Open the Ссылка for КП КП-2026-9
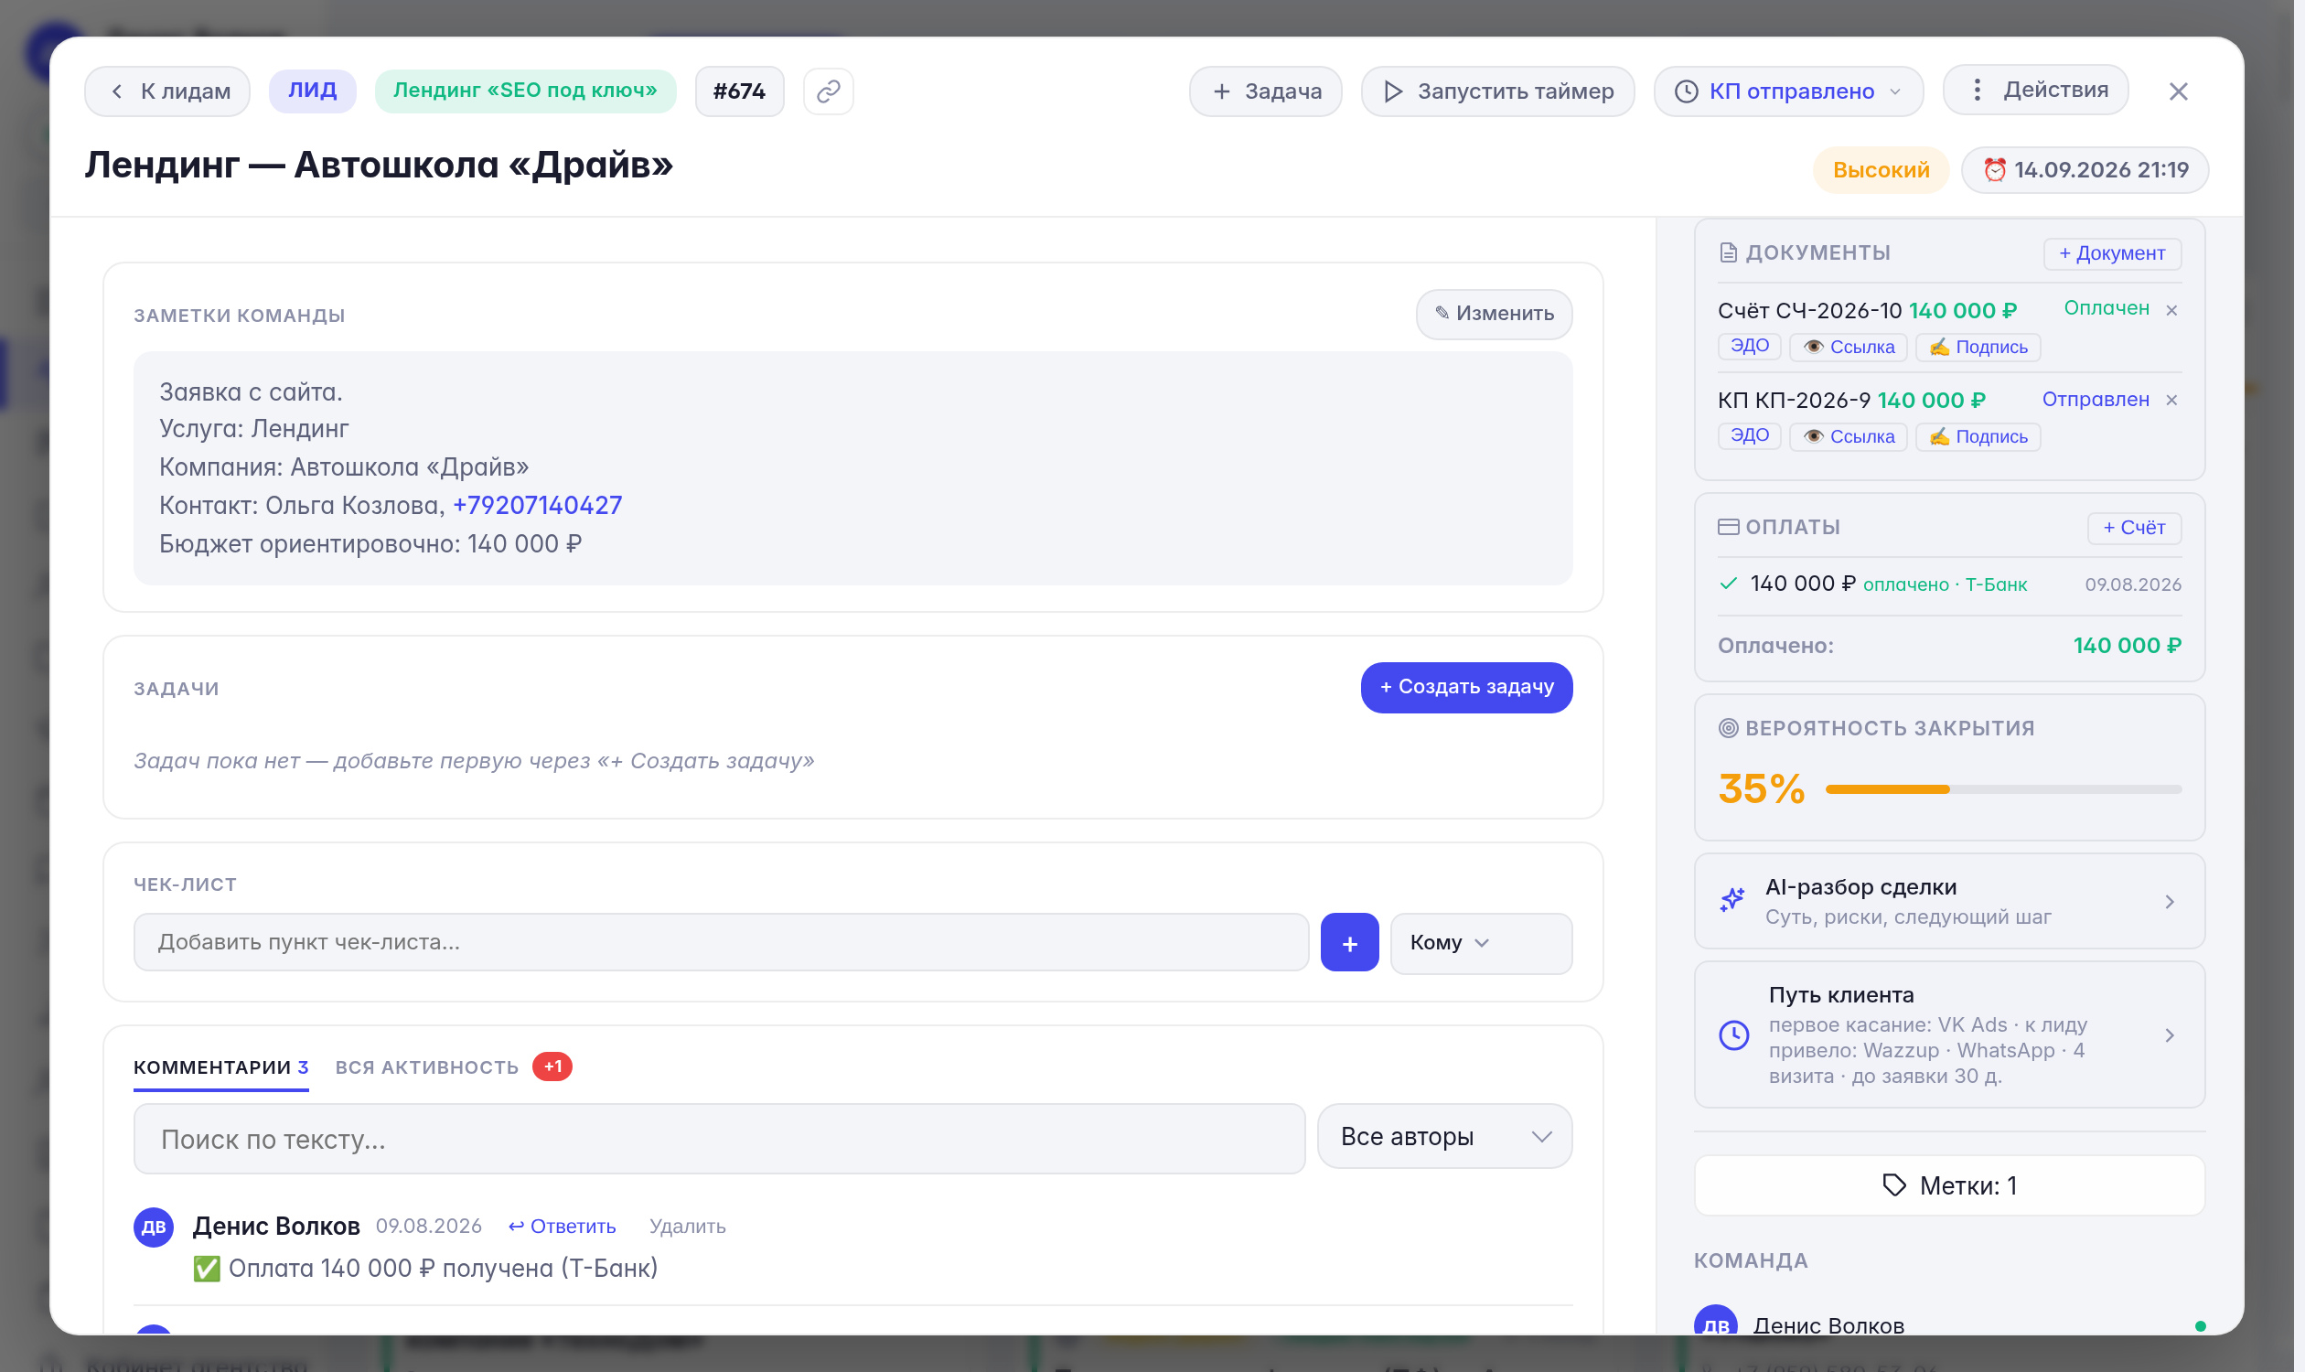This screenshot has width=2305, height=1372. (x=1848, y=436)
